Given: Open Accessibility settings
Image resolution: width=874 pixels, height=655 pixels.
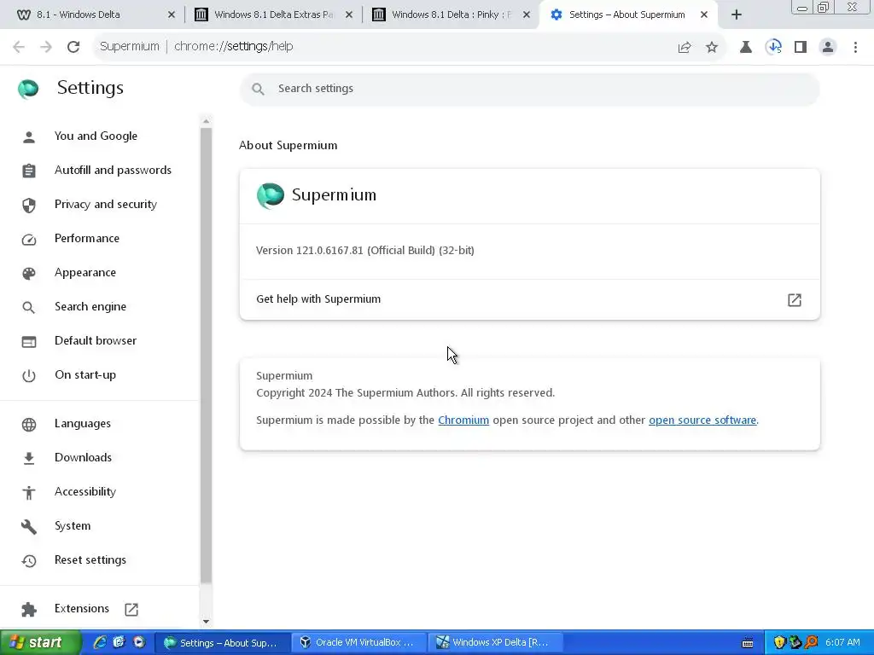Looking at the screenshot, I should (85, 491).
